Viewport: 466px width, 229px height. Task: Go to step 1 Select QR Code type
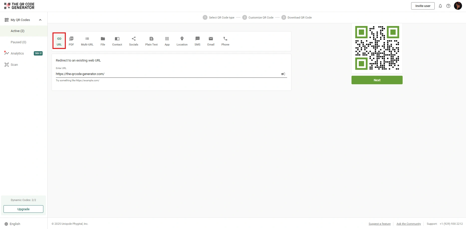[x=218, y=17]
